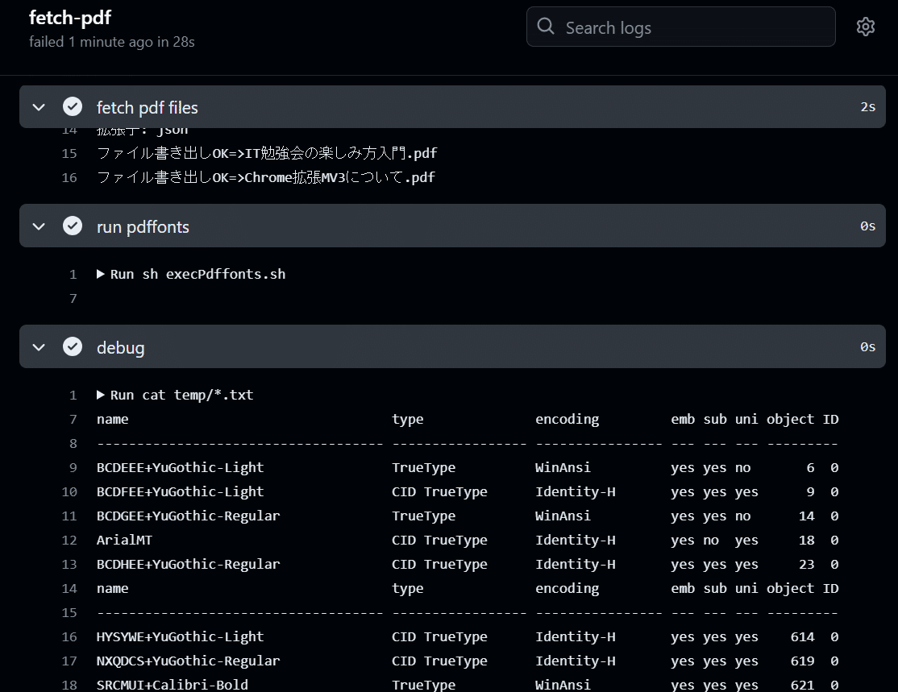
Task: Select debug log line number 12
Action: click(x=69, y=541)
